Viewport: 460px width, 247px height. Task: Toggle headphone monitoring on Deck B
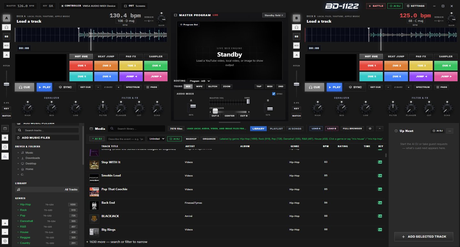(297, 27)
